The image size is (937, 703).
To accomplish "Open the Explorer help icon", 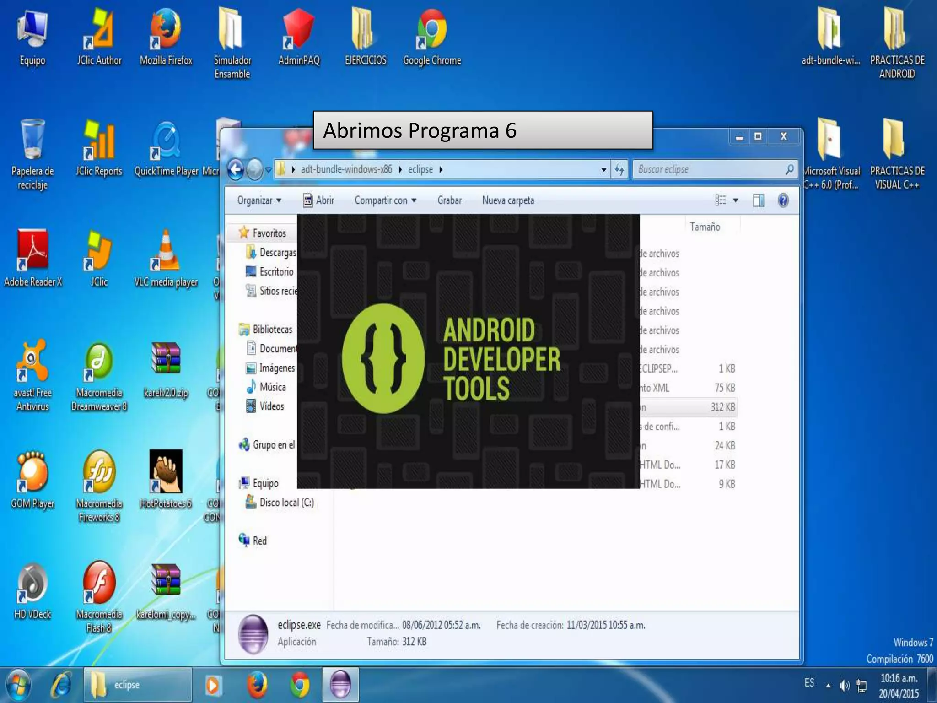I will coord(783,200).
